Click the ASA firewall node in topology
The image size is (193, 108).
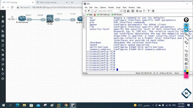coord(50,19)
